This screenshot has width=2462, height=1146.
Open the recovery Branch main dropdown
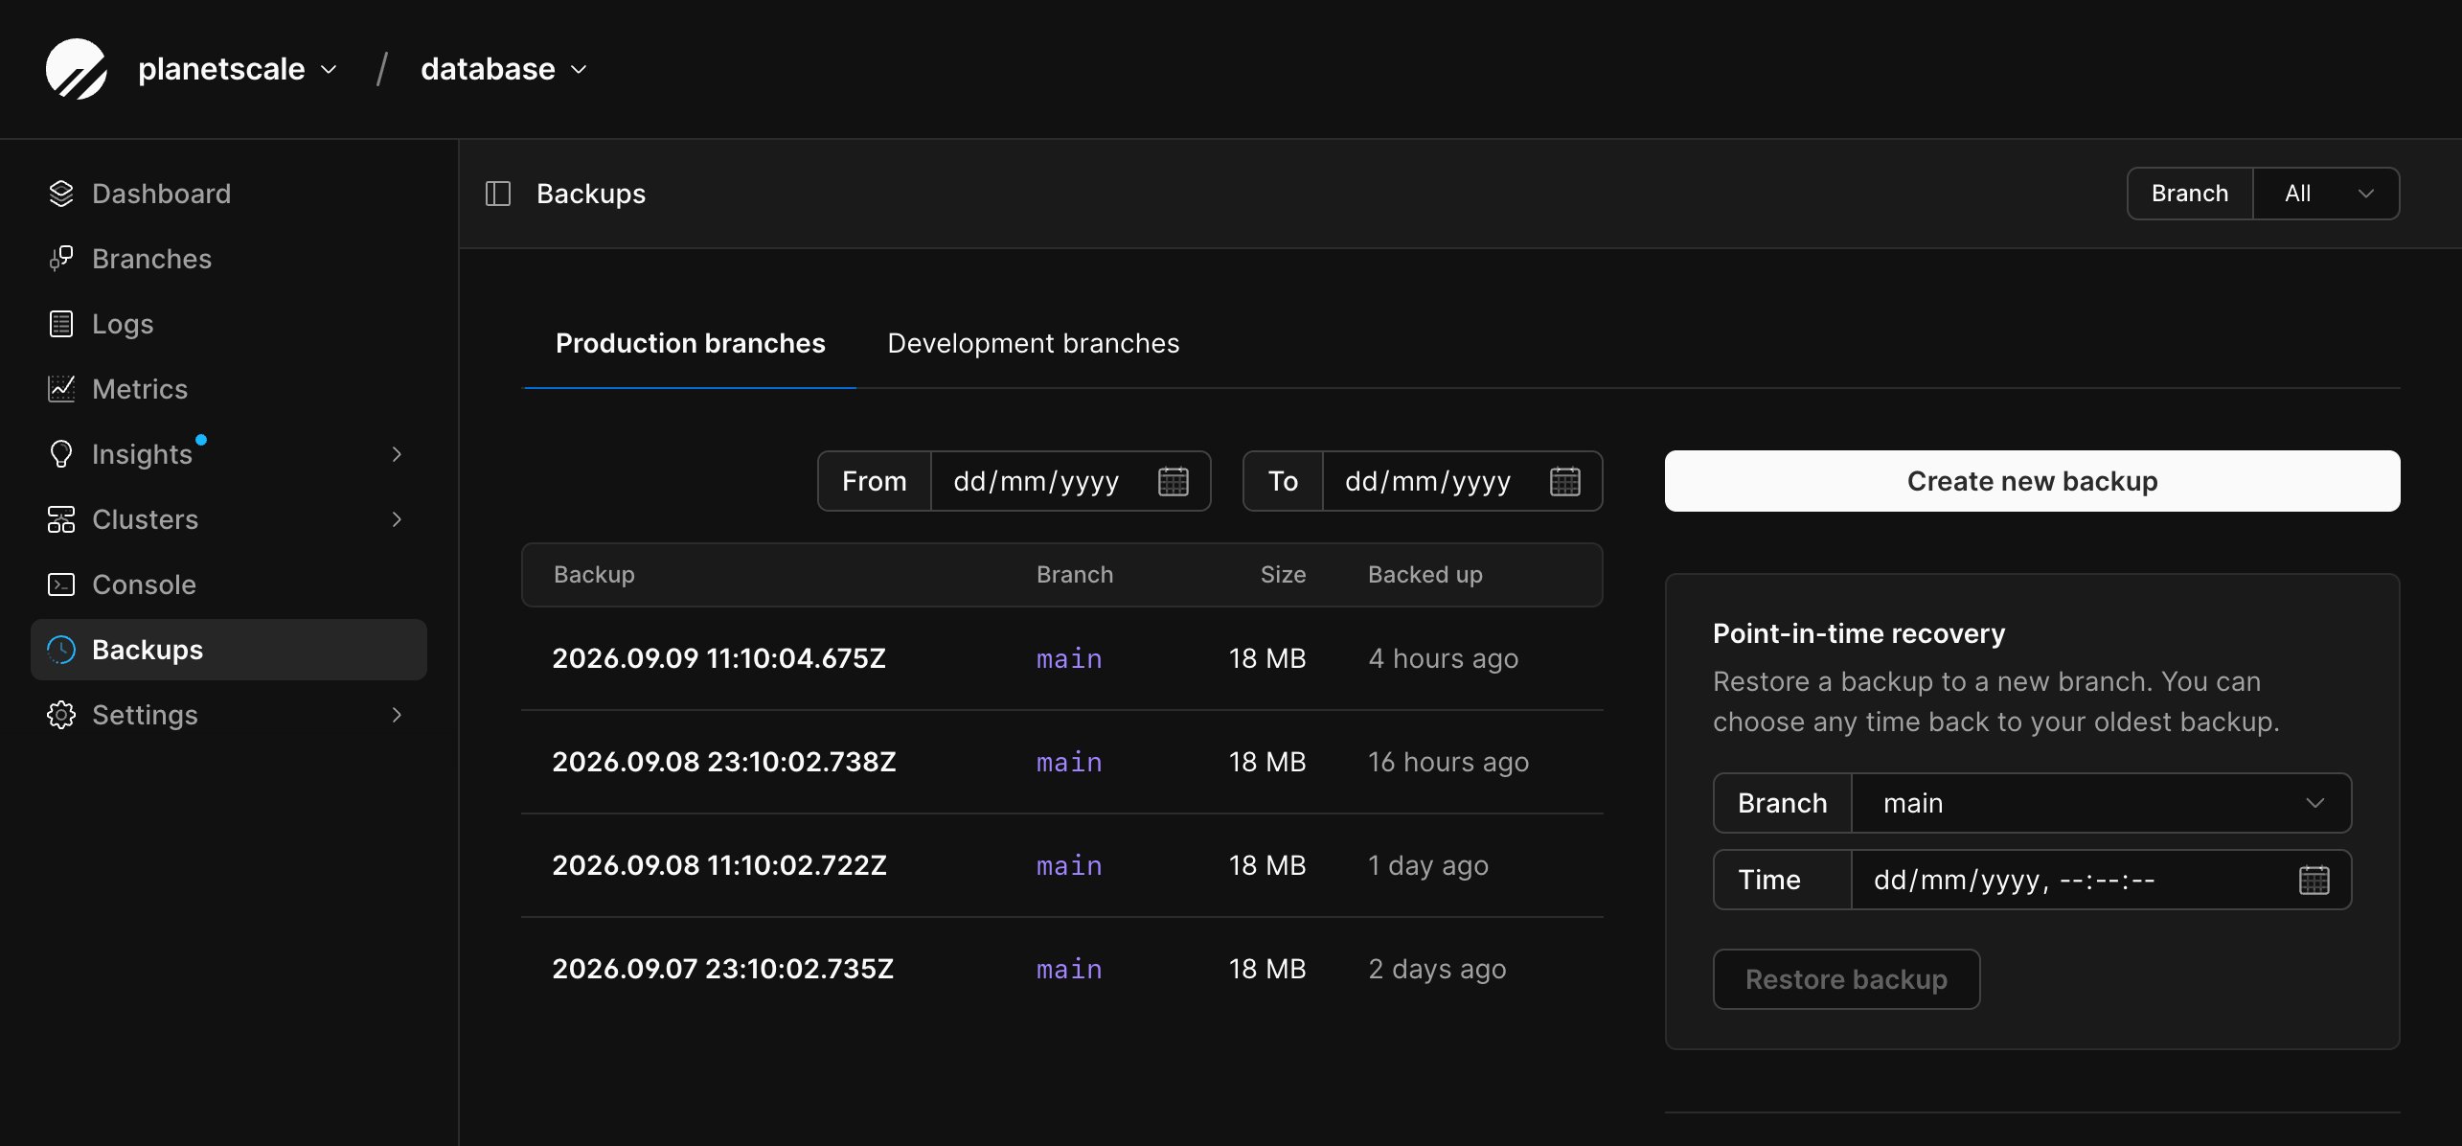pyautogui.click(x=2101, y=803)
